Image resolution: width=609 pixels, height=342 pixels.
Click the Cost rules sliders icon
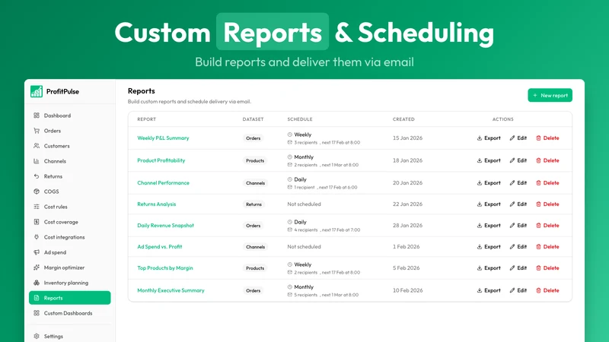point(37,207)
